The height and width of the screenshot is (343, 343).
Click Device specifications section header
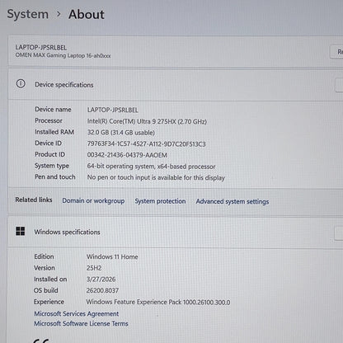pyautogui.click(x=64, y=85)
